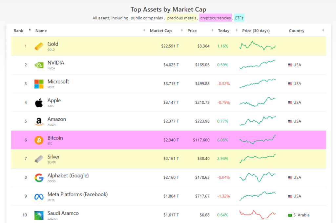Click the Saudi Arabia flag icon
Viewport: 336px width, 223px height.
[290, 215]
